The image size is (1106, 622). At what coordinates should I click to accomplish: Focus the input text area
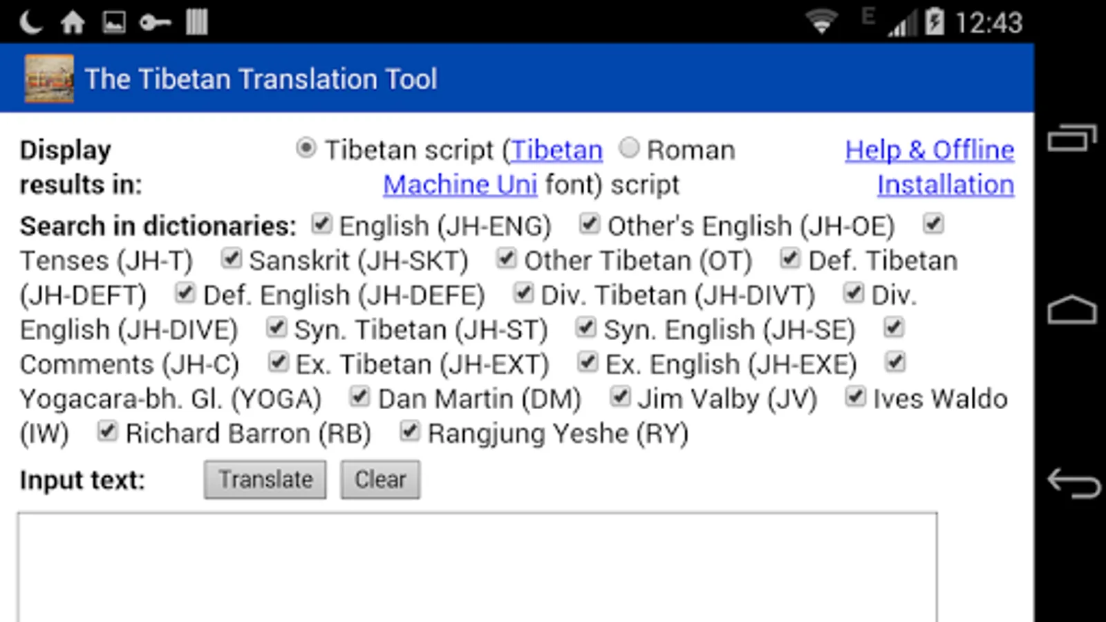[x=477, y=567]
